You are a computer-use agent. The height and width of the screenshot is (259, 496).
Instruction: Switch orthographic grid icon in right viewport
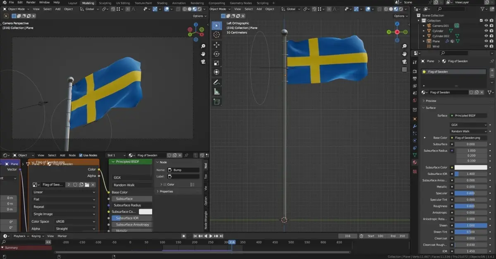coord(404,69)
